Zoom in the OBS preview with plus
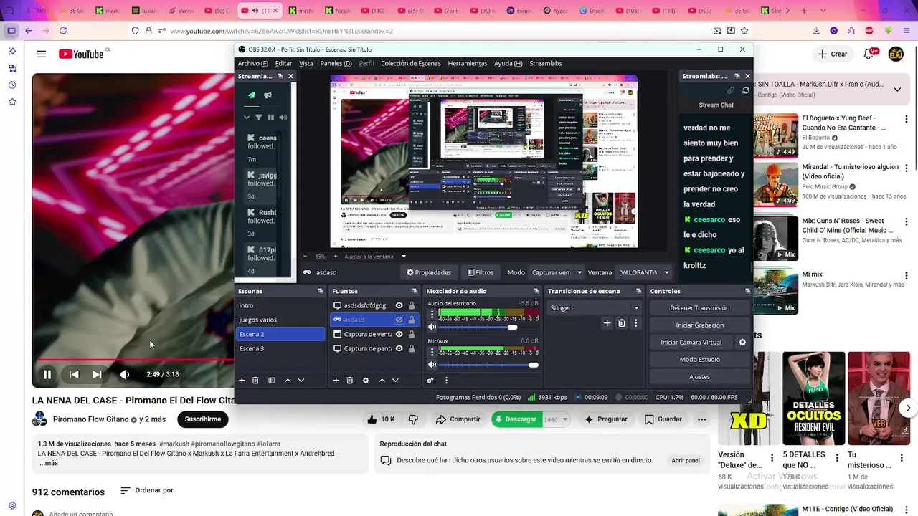The width and height of the screenshot is (918, 516). 335,256
